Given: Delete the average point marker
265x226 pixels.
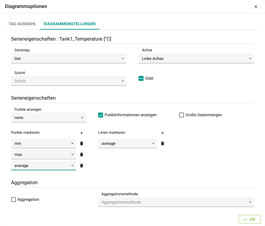Looking at the screenshot, I should pos(82,165).
